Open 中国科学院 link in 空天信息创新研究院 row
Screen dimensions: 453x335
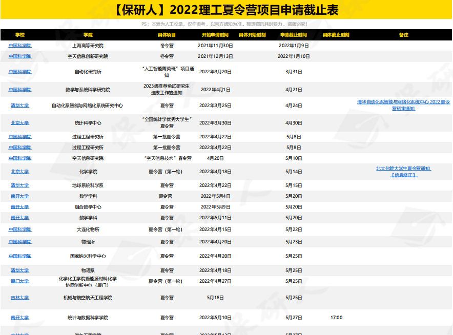[x=20, y=56]
